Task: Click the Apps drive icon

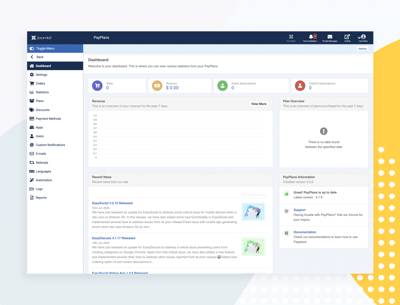Action: pyautogui.click(x=32, y=127)
